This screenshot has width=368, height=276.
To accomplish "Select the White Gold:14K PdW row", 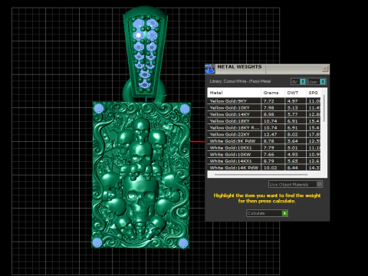I will pyautogui.click(x=264, y=168).
